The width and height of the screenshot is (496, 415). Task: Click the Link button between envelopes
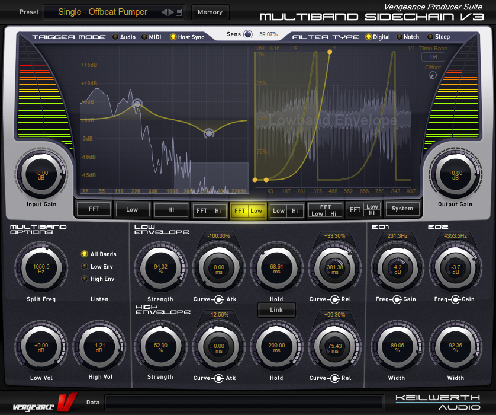point(276,309)
